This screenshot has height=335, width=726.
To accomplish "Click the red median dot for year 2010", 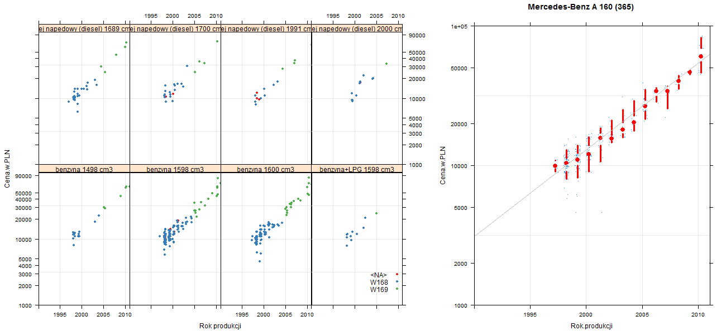I will click(701, 56).
